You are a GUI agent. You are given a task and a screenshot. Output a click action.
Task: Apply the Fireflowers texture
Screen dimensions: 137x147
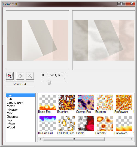pos(124,102)
